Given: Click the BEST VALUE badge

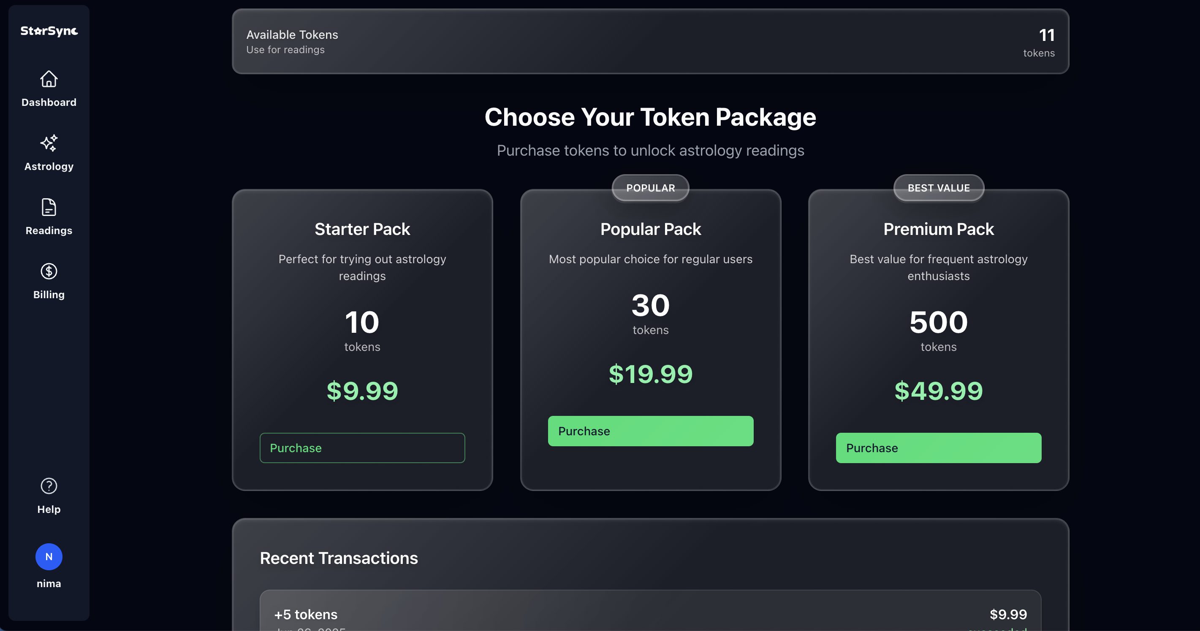Looking at the screenshot, I should click(938, 188).
